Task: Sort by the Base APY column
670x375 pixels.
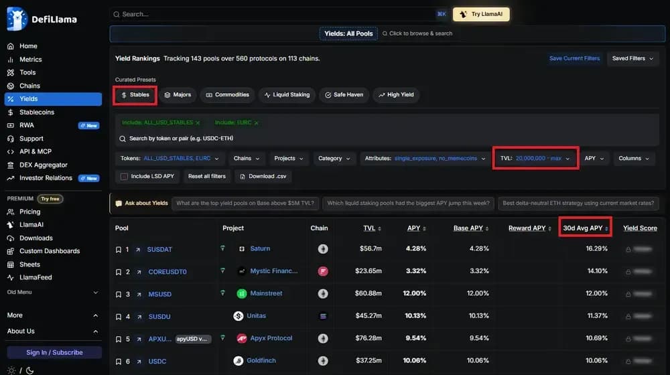Action: click(x=471, y=228)
